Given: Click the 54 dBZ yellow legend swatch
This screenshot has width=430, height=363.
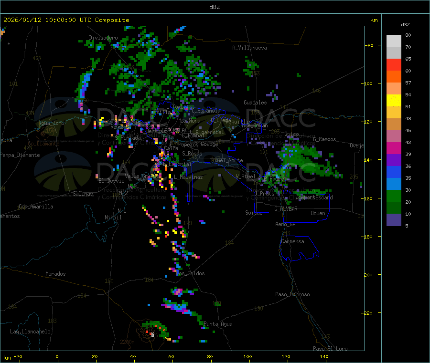Looking at the screenshot, I should (394, 101).
